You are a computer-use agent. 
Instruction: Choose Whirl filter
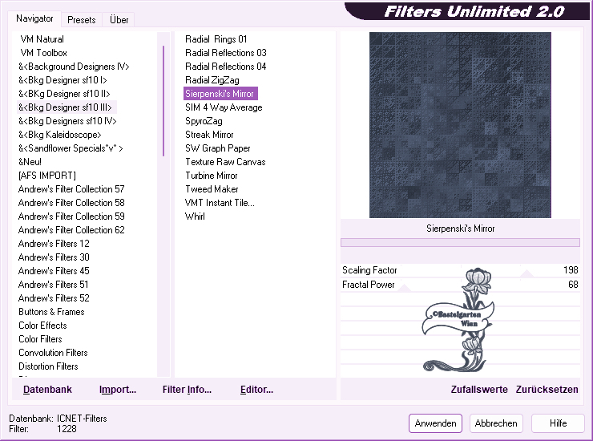pyautogui.click(x=195, y=216)
